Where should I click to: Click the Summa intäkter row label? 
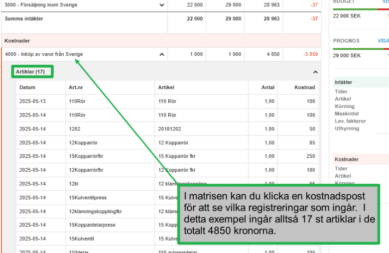pos(24,18)
